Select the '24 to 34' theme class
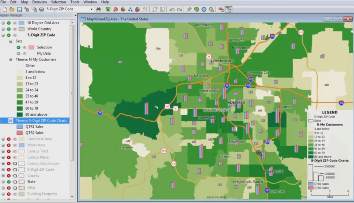 pos(31,90)
